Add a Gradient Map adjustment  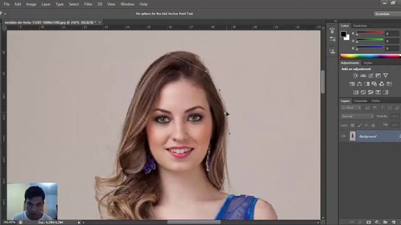(x=385, y=92)
